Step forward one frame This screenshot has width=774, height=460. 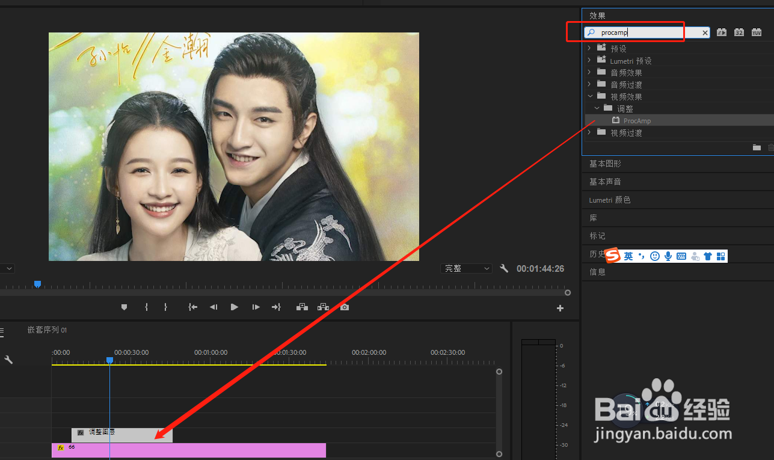point(256,307)
